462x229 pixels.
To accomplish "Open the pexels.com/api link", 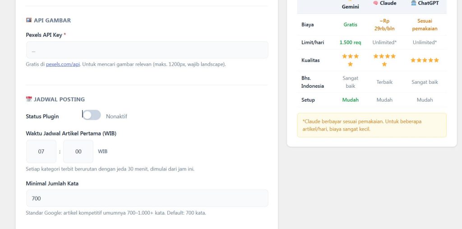I will [x=63, y=64].
